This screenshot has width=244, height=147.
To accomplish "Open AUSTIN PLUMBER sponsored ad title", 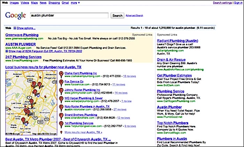I will [x=21, y=44].
